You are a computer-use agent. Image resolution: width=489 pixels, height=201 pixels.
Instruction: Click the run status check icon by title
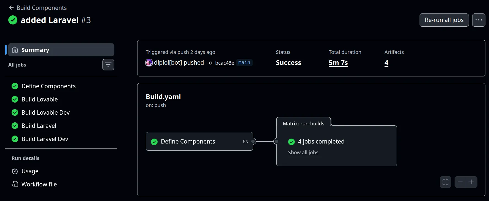pos(13,20)
